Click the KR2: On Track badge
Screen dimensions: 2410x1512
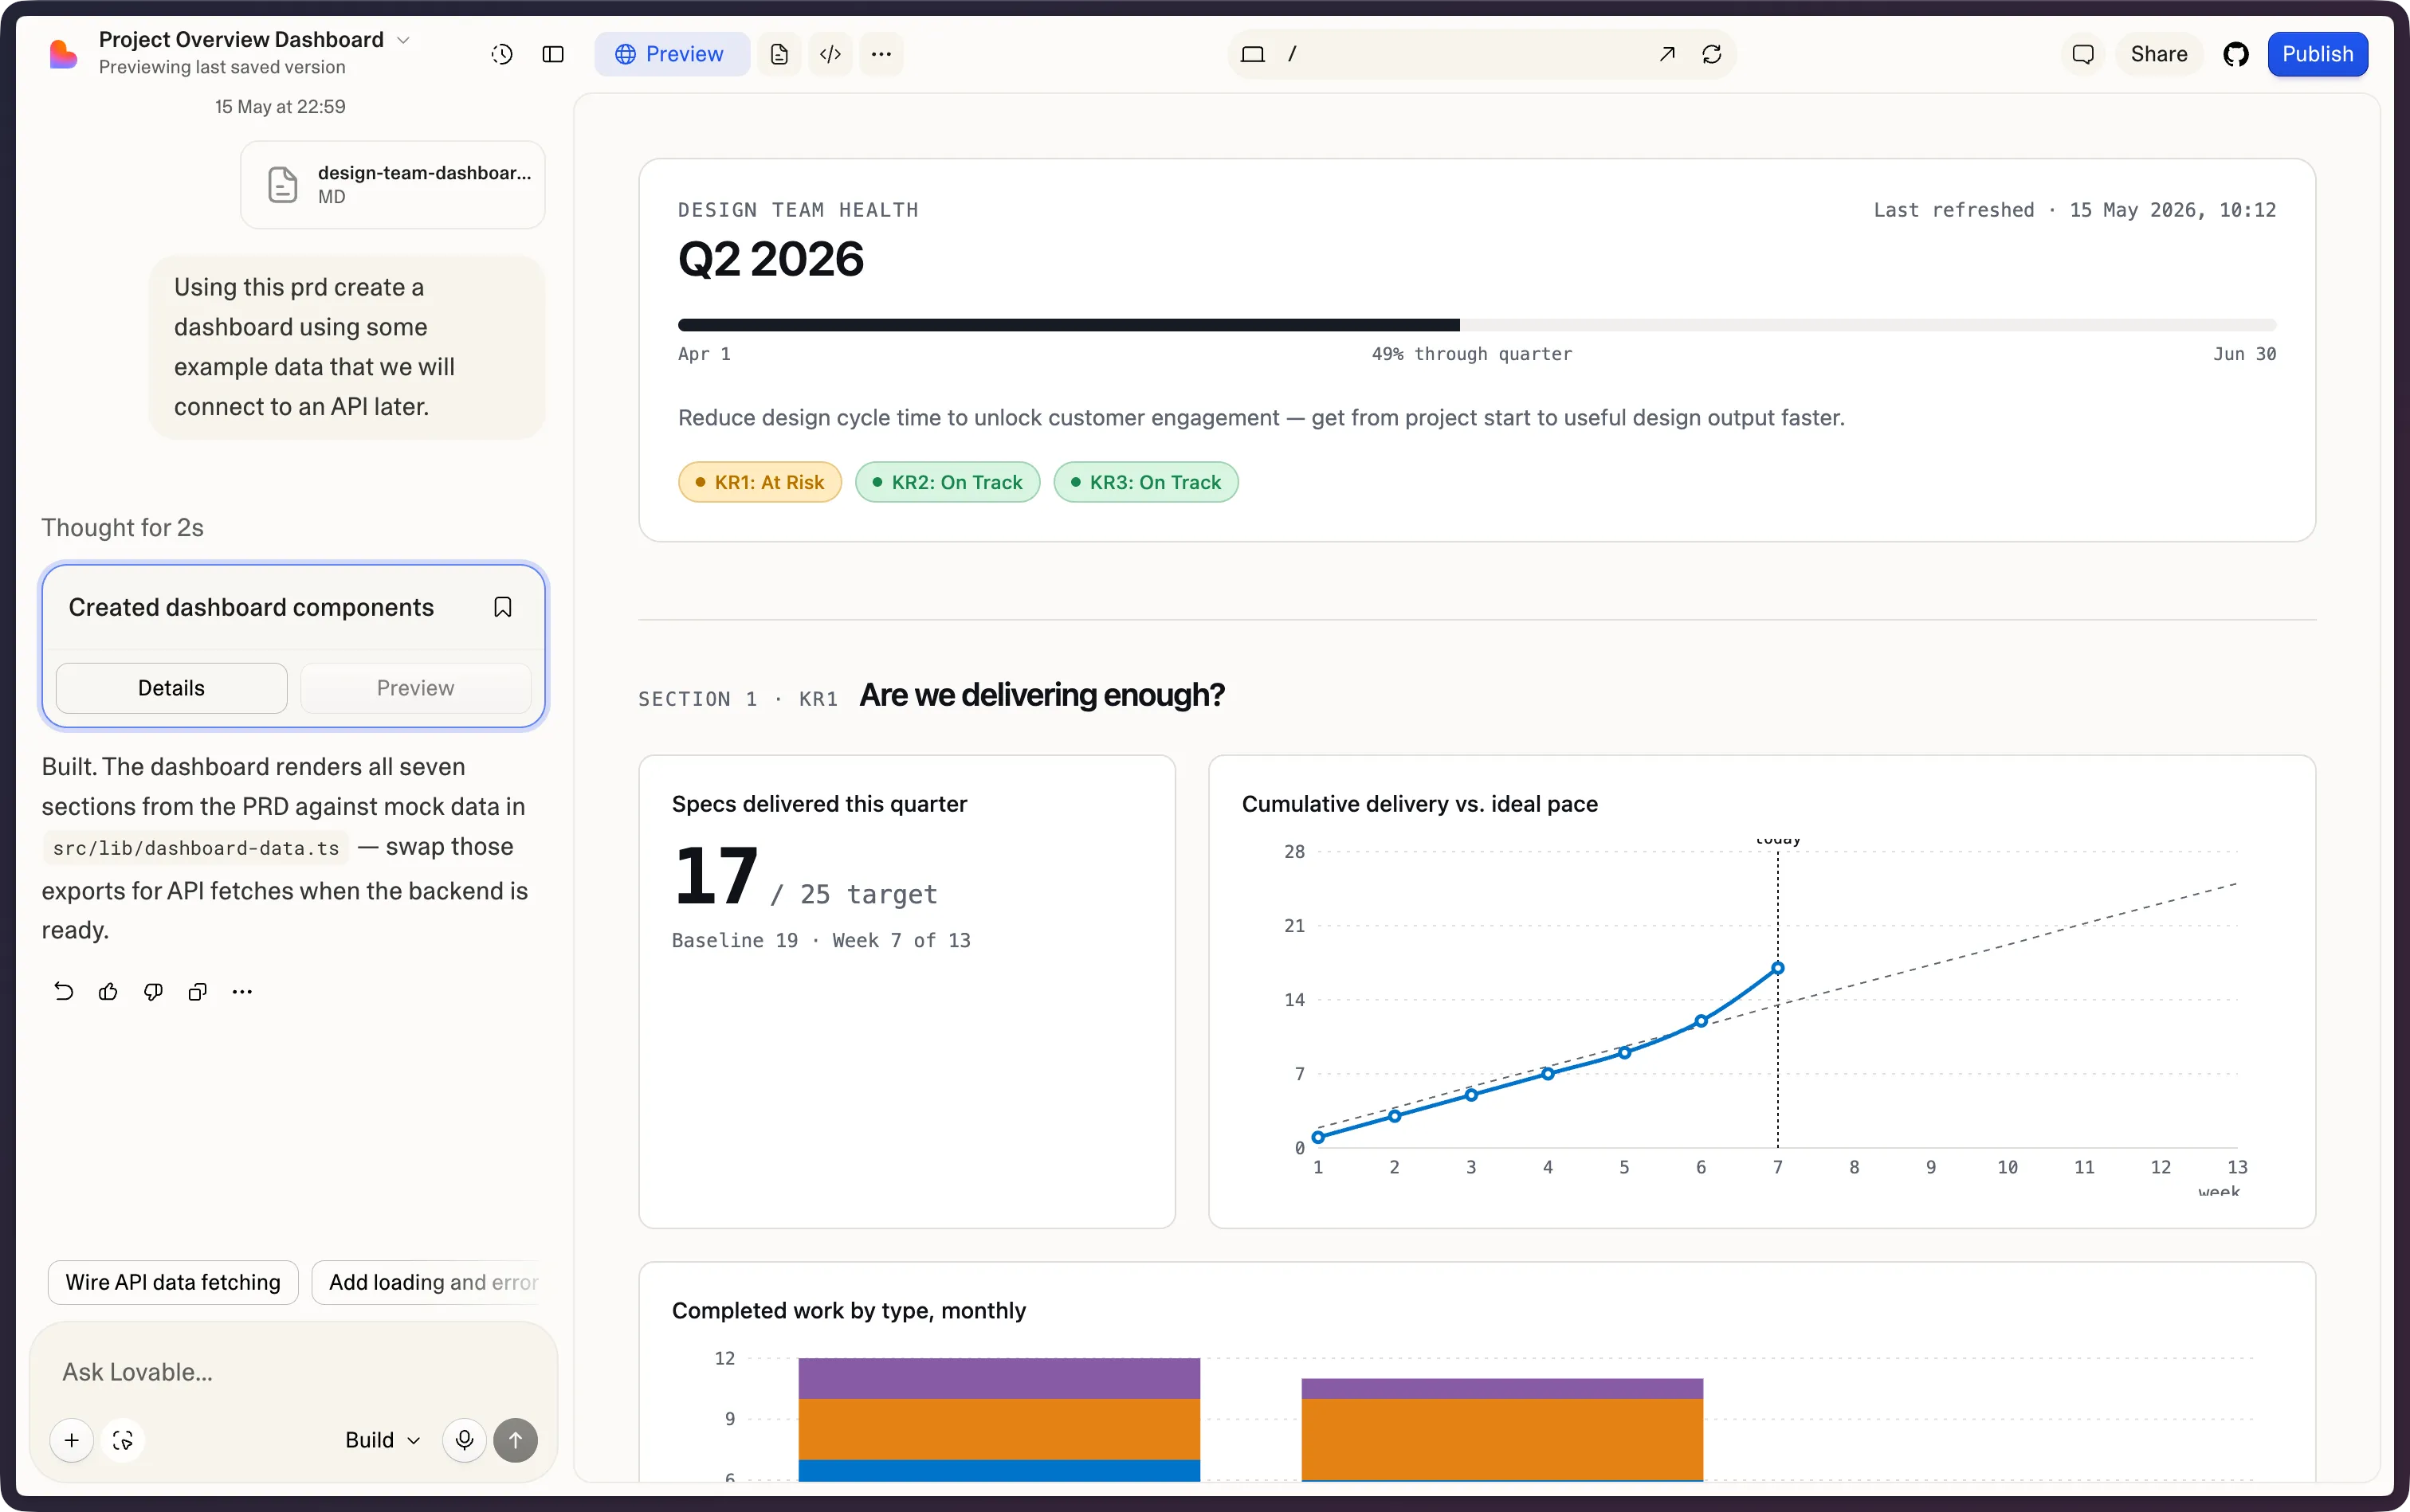tap(947, 482)
